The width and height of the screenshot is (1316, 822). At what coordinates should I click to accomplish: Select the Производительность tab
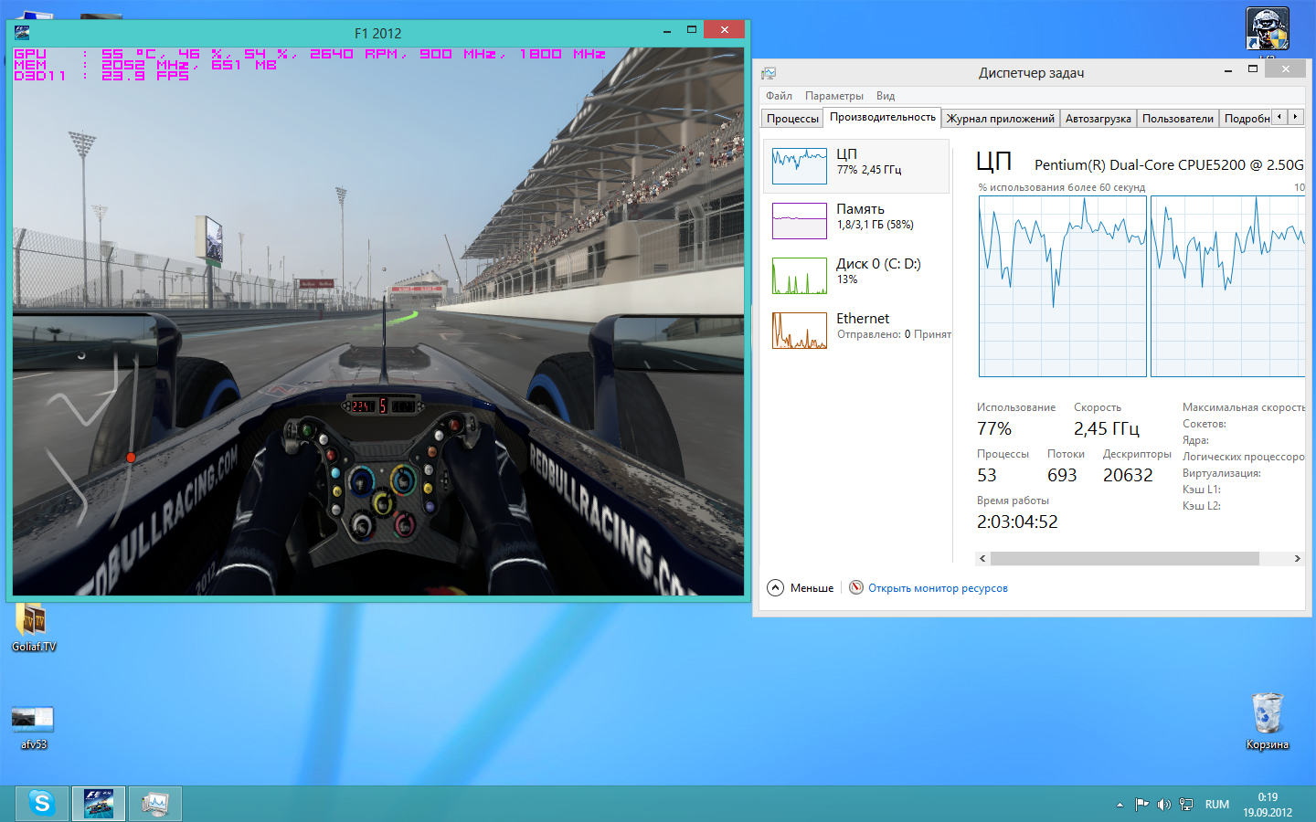click(882, 117)
